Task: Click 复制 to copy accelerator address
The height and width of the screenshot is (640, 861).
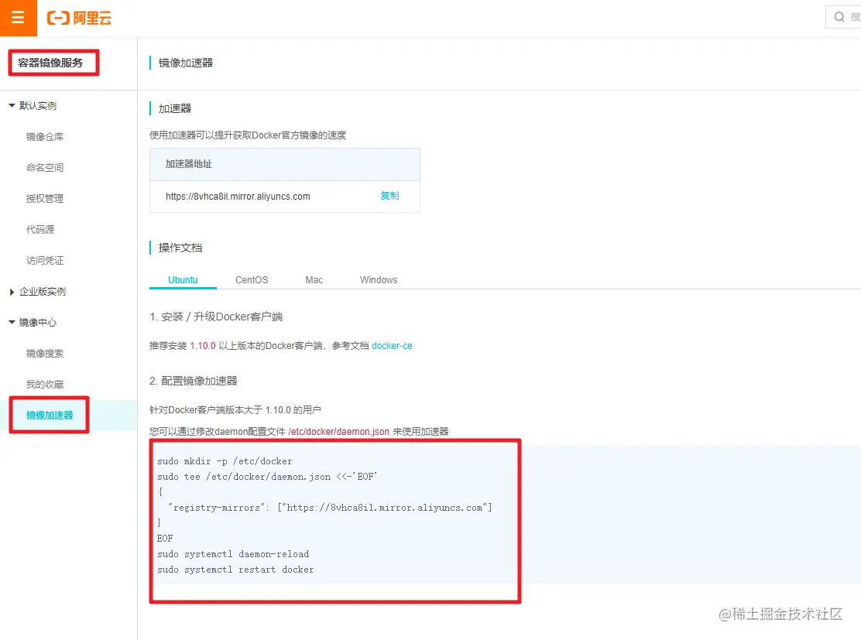Action: pyautogui.click(x=390, y=196)
